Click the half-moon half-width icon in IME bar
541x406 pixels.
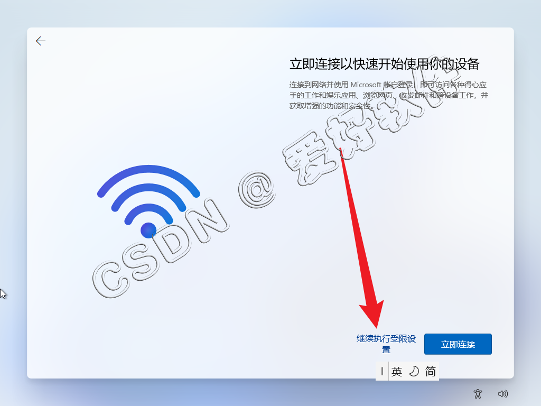414,372
